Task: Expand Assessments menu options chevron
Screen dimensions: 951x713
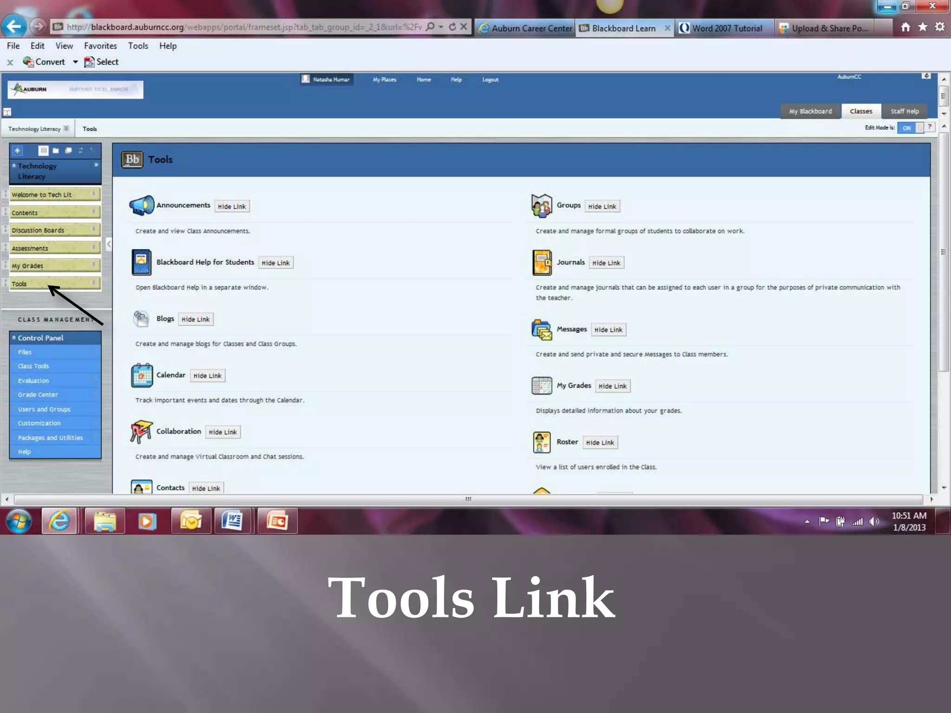Action: (x=93, y=247)
